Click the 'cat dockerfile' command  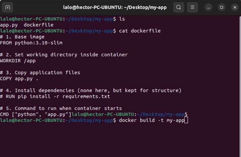(140, 31)
